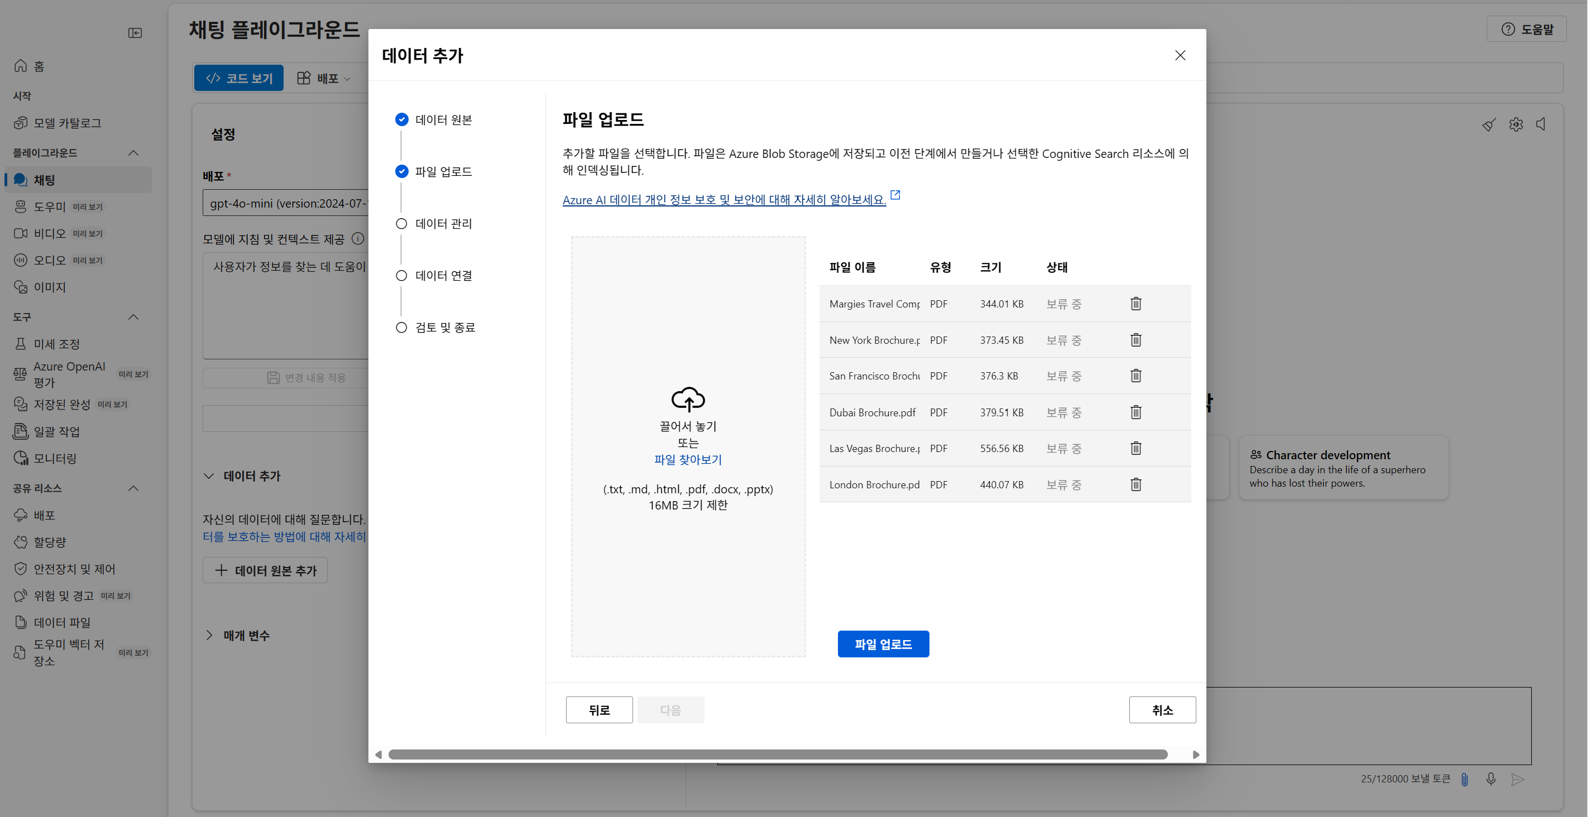Delete the New York Brochure file
1591x817 pixels.
pyautogui.click(x=1136, y=340)
